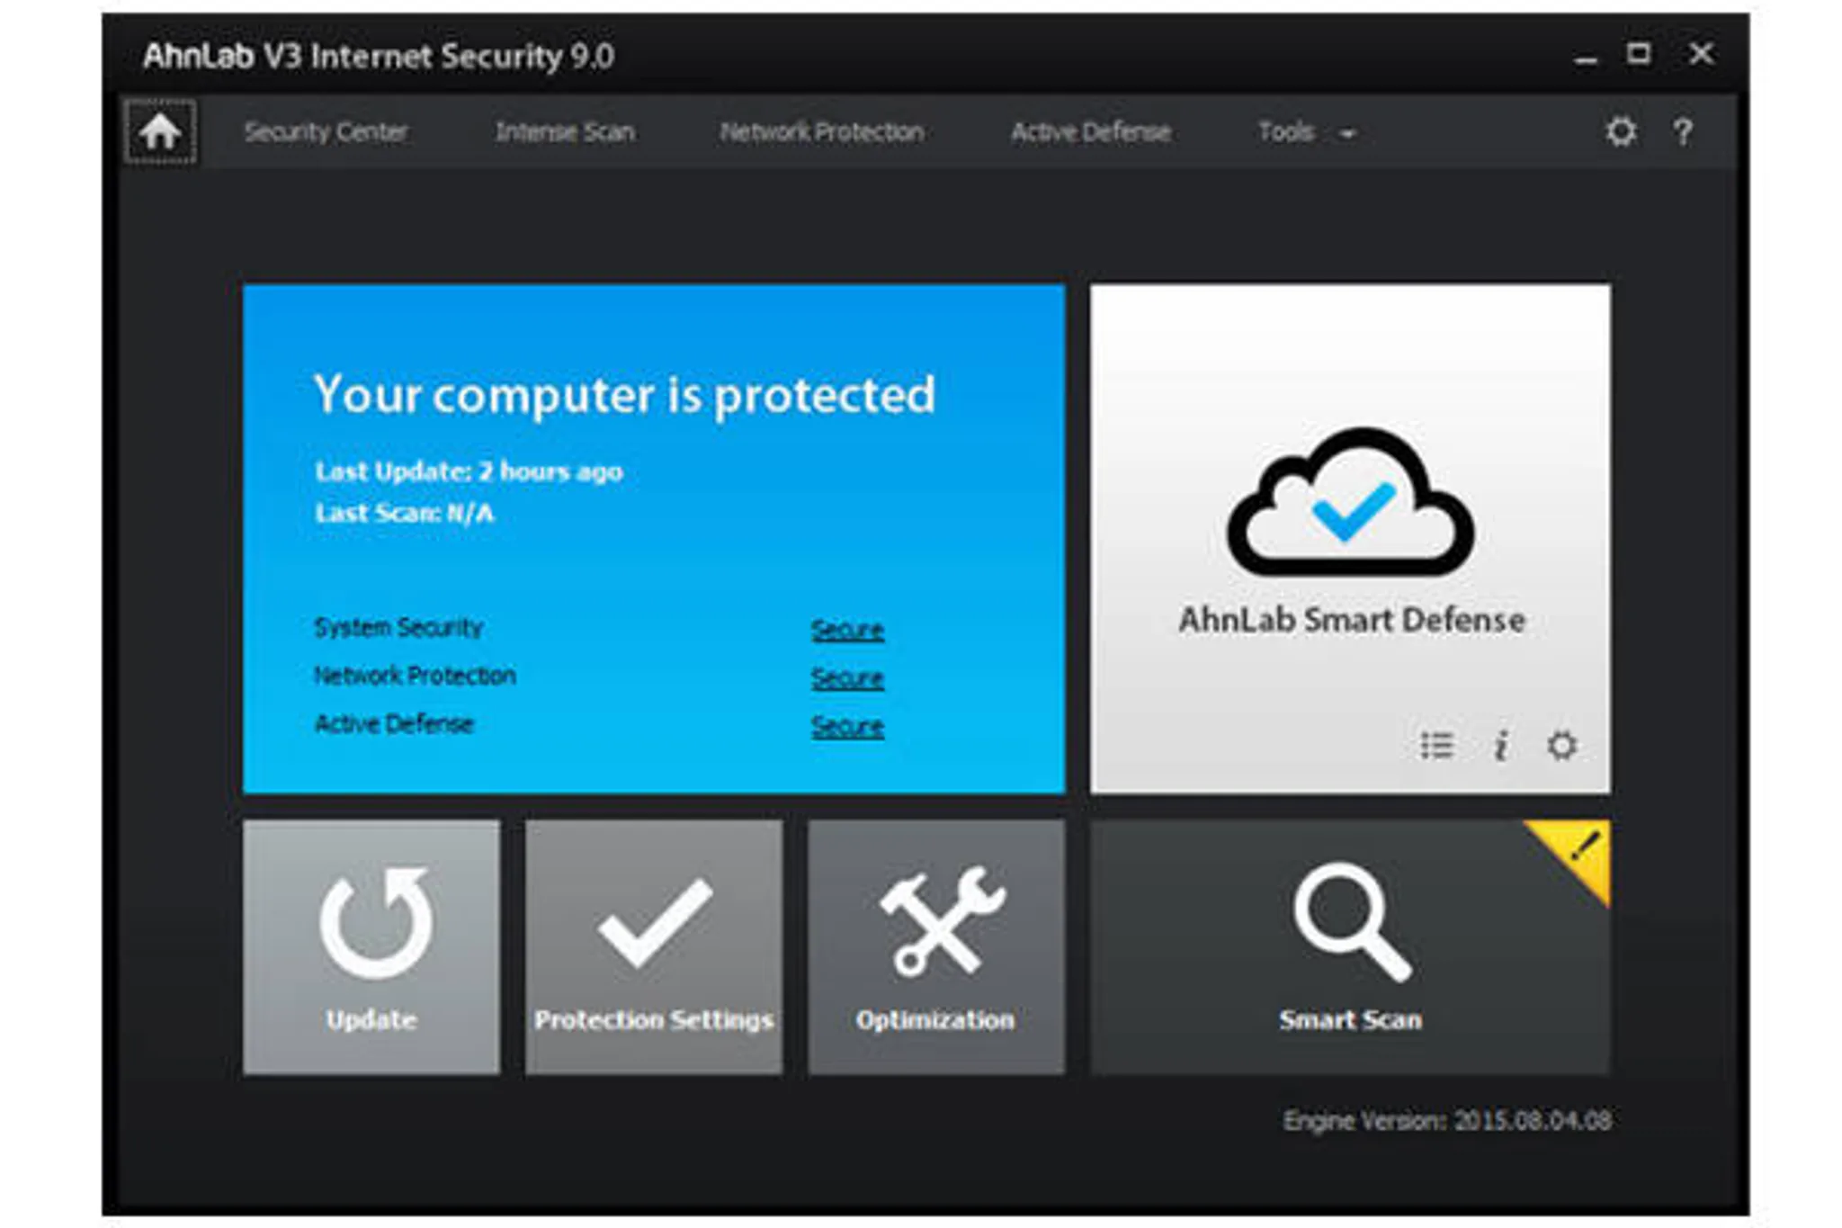Open settings gear in top navigation bar
Viewport: 1842px width, 1228px height.
pos(1621,132)
